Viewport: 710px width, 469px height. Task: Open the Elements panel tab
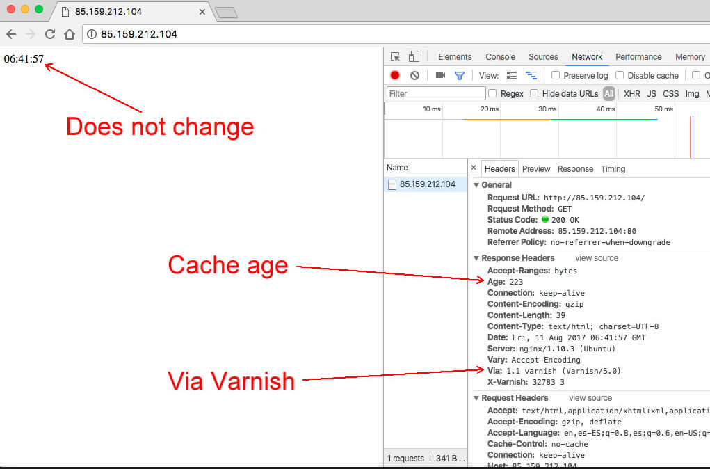pos(455,56)
